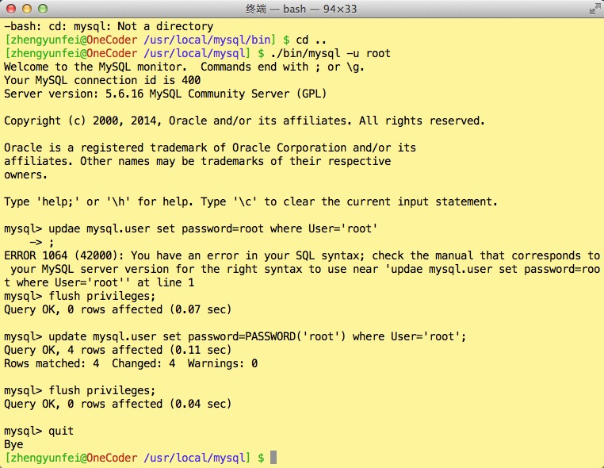Click the 'update mysql.user set password=PASSWORD' command
604x468 pixels.
[258, 336]
